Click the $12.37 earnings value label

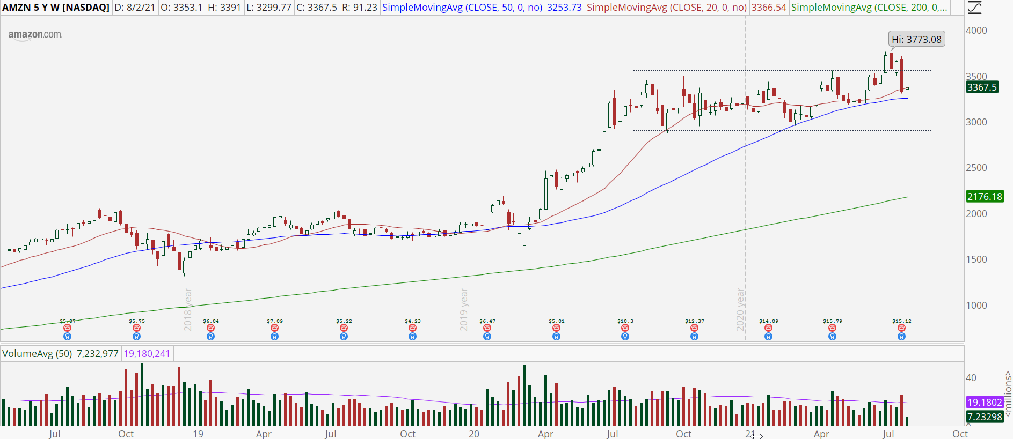(x=695, y=321)
